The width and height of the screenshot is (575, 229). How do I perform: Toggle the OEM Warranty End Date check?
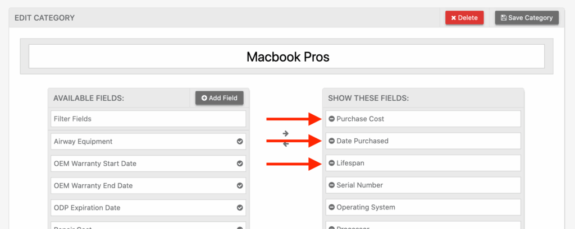pos(240,185)
